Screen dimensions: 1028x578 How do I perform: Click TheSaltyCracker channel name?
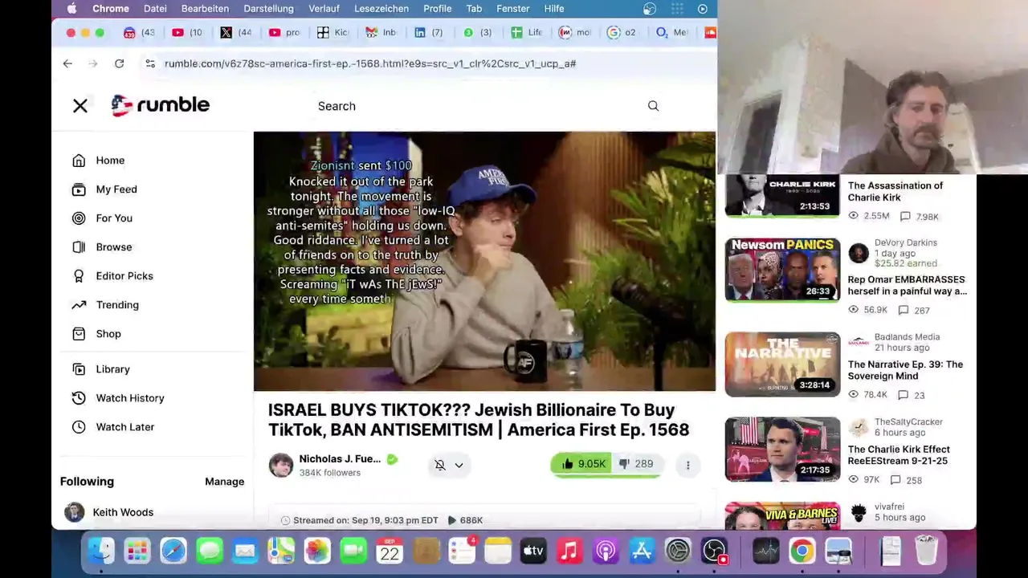908,421
